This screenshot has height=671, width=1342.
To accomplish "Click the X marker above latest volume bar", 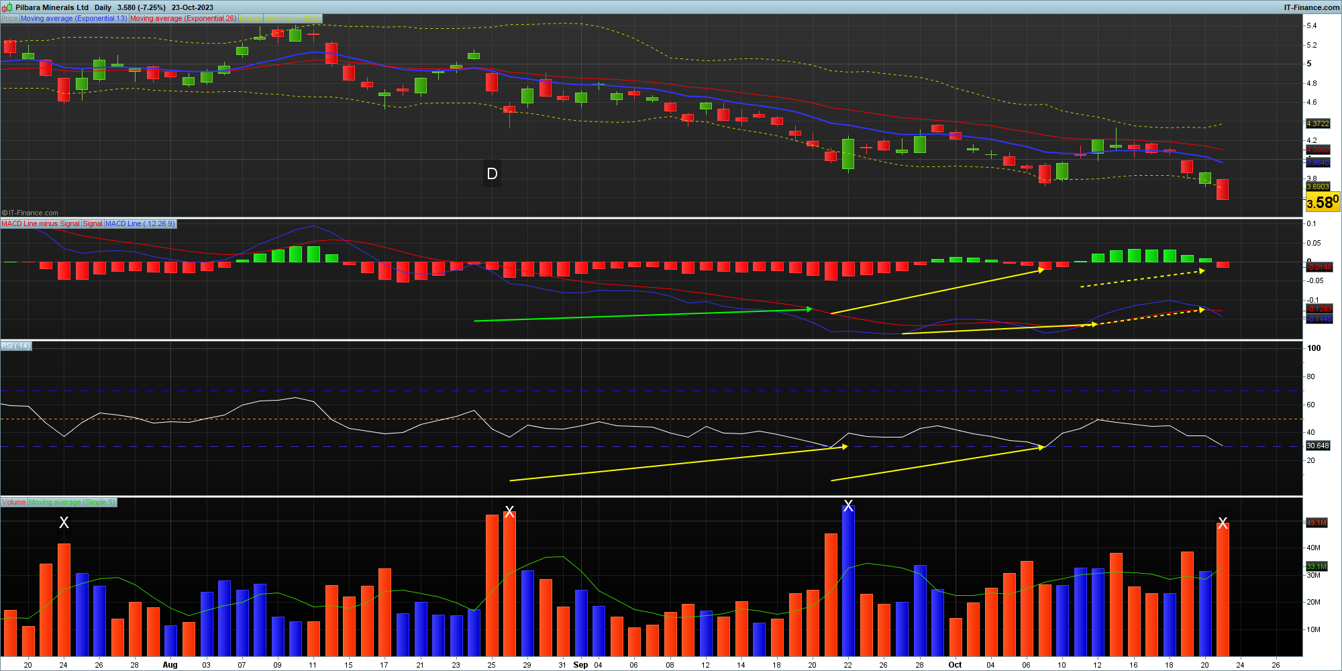I will pos(1223,523).
